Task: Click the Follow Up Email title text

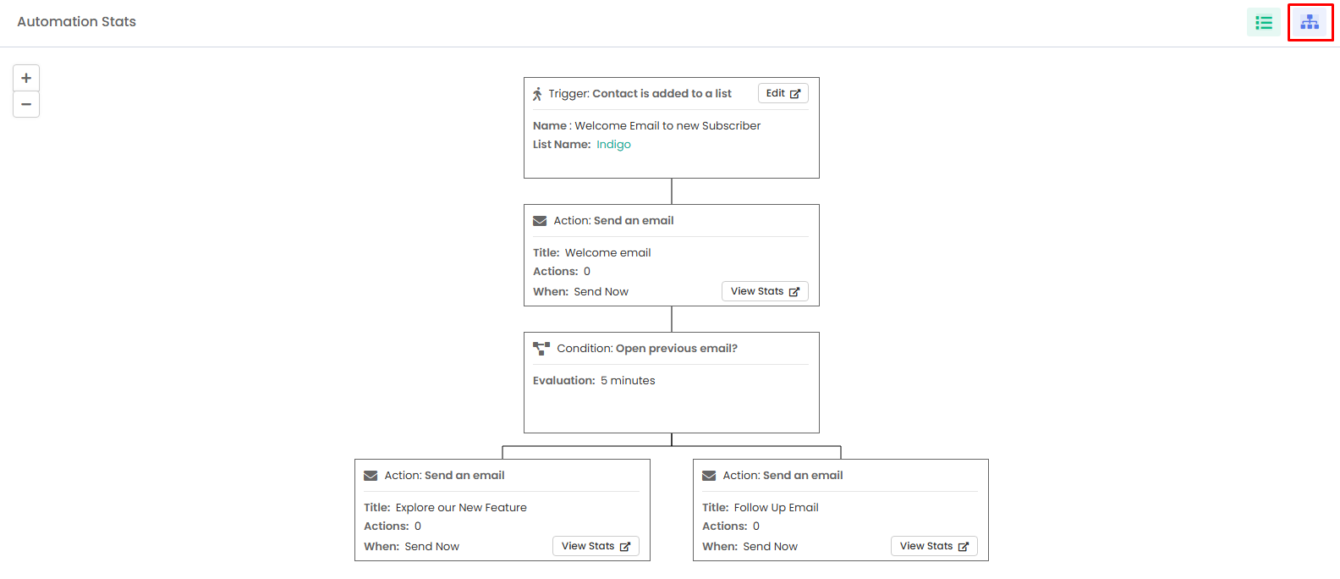Action: click(x=776, y=508)
